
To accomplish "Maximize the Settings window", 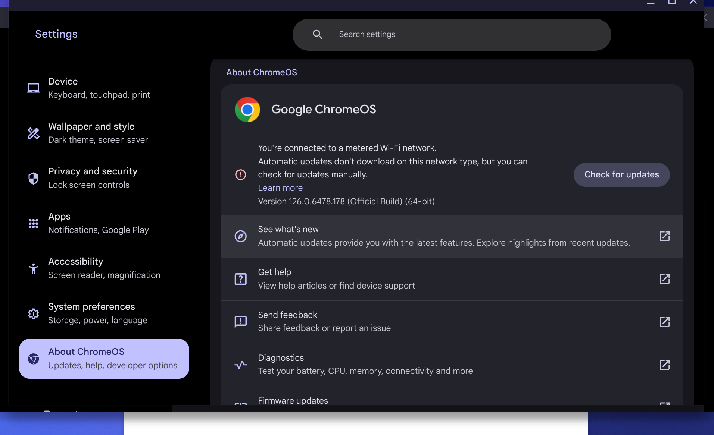I will [672, 2].
